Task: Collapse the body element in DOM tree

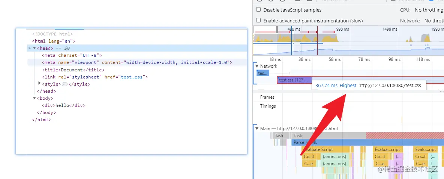Action: click(34, 98)
